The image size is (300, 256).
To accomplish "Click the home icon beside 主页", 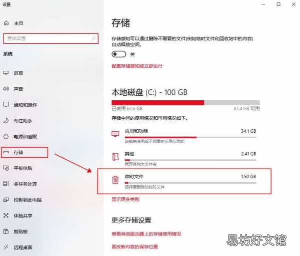I will [6, 23].
